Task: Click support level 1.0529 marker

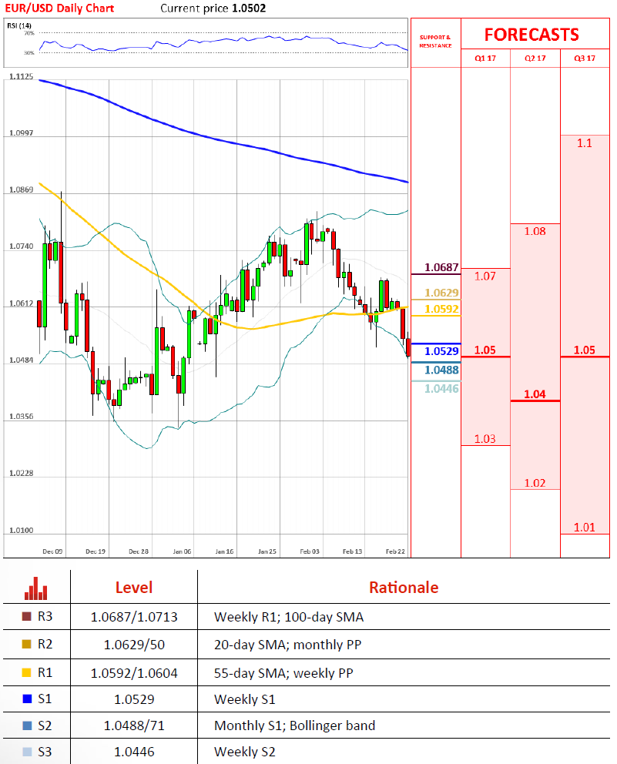Action: coord(441,351)
